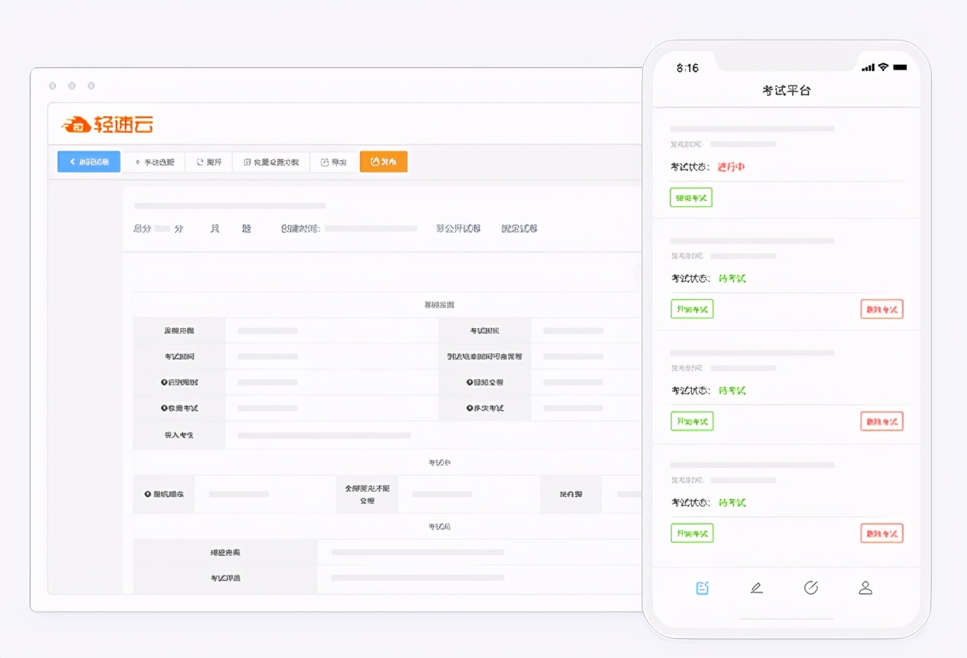Tap the profile person icon in bottom navigation

865,588
